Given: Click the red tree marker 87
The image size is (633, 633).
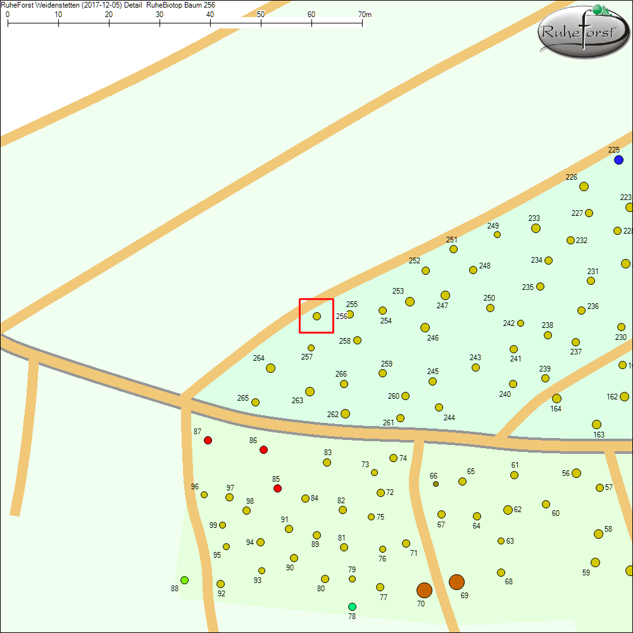Looking at the screenshot, I should point(208,440).
